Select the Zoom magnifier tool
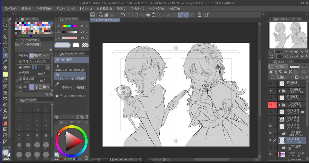This screenshot has width=309, height=163. tap(5, 25)
